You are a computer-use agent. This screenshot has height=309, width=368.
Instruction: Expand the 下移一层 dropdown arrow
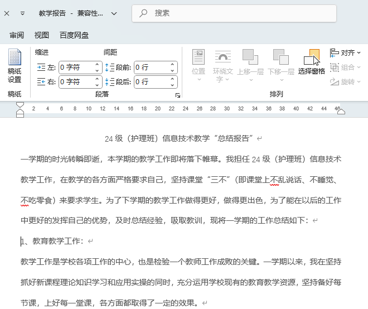(x=282, y=80)
